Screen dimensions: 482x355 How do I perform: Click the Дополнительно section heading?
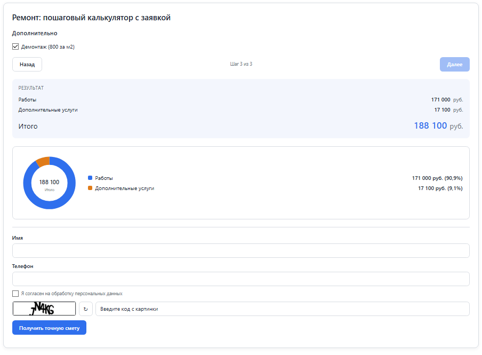tap(35, 33)
